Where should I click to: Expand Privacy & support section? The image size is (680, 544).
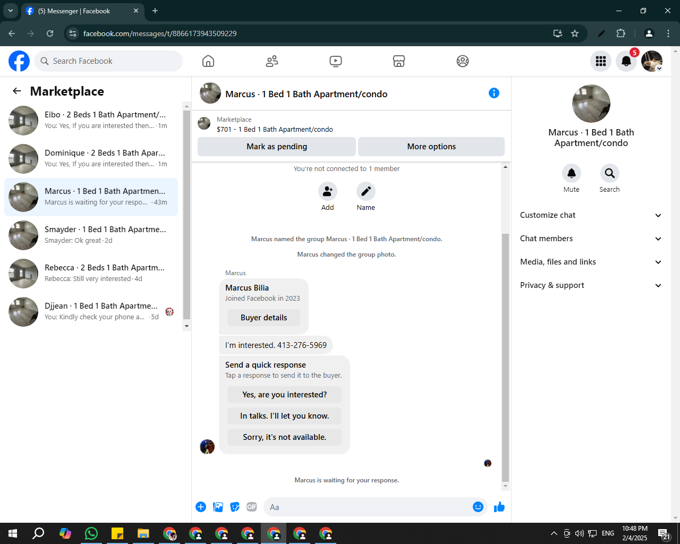(x=591, y=285)
